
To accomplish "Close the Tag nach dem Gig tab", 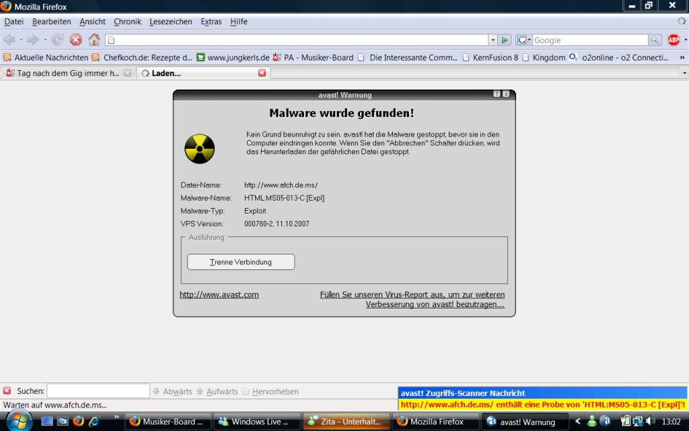I will tap(127, 73).
